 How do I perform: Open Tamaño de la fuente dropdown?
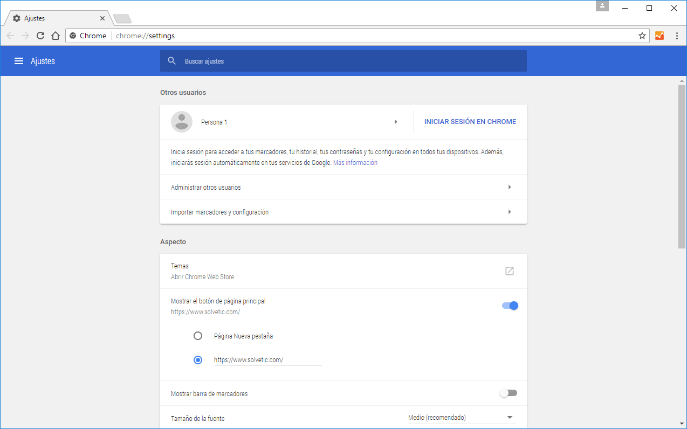pyautogui.click(x=462, y=418)
